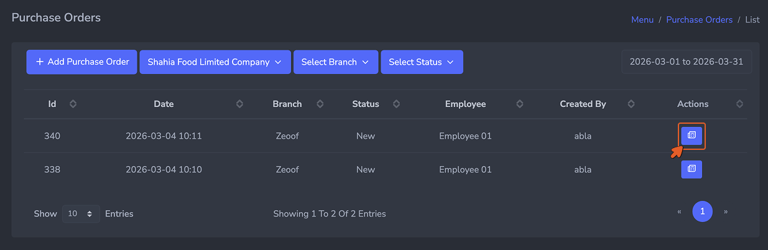This screenshot has height=250, width=768.
Task: Sort by Status column arrows
Action: [397, 104]
